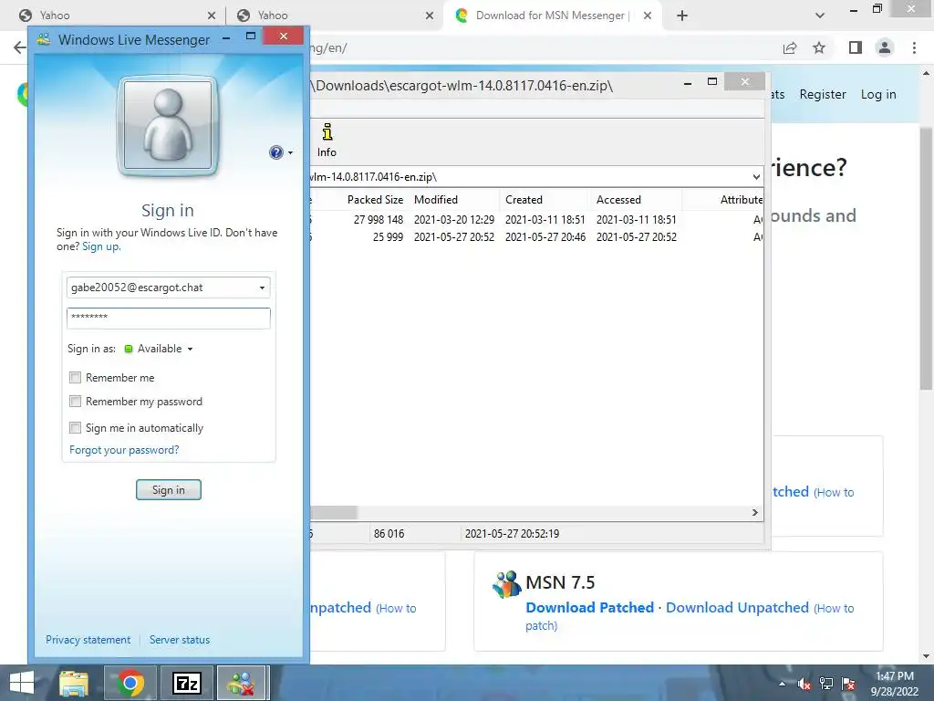This screenshot has height=701, width=934.
Task: Open the help icon dropdown arrow
Action: tap(290, 152)
